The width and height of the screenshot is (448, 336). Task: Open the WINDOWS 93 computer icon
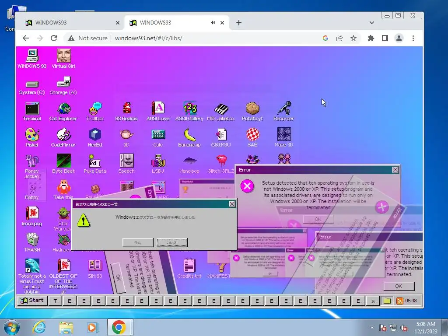(32, 56)
